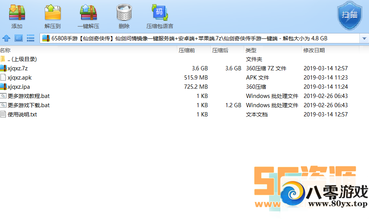Click the date 2019-03-14 11:23
369x219 pixels.
326,77
